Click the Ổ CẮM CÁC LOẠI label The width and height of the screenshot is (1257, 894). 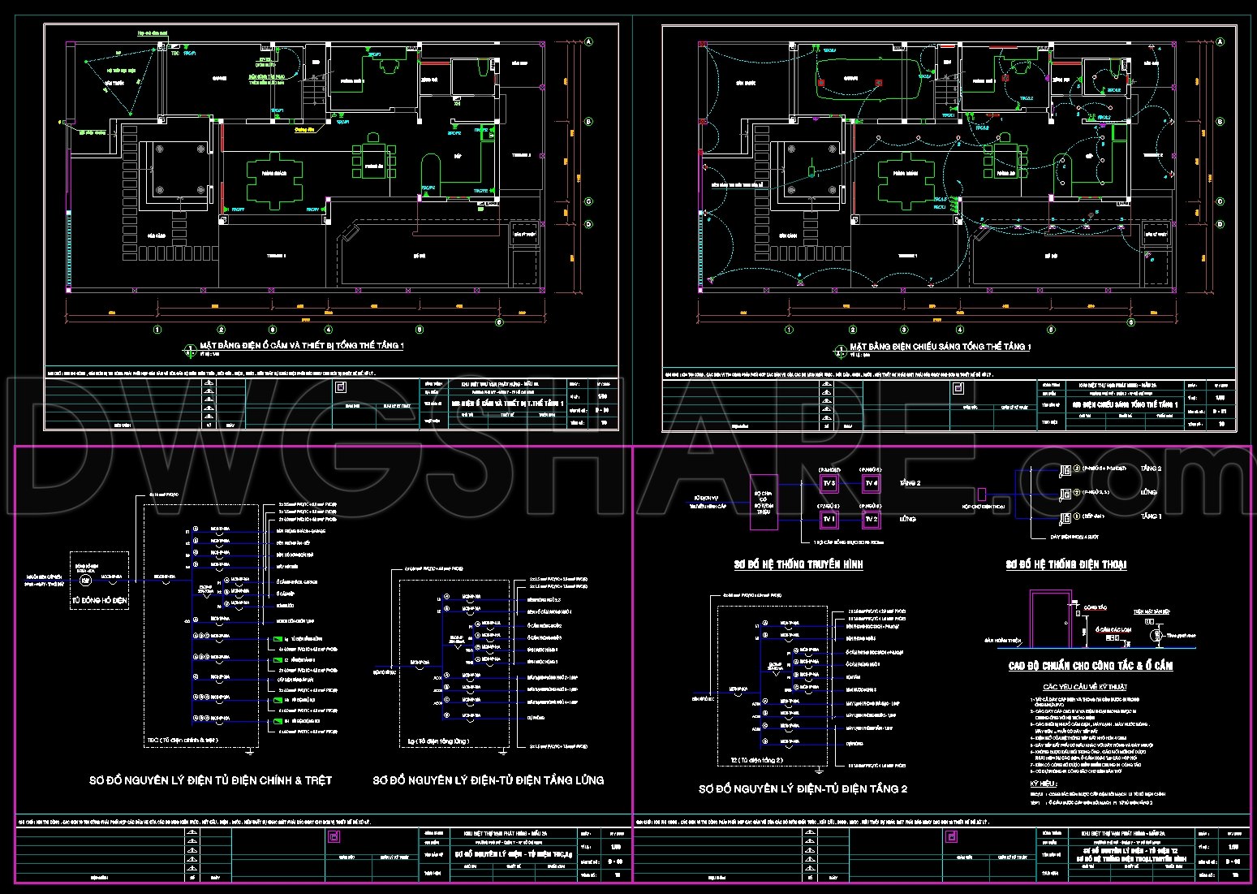[x=1113, y=629]
